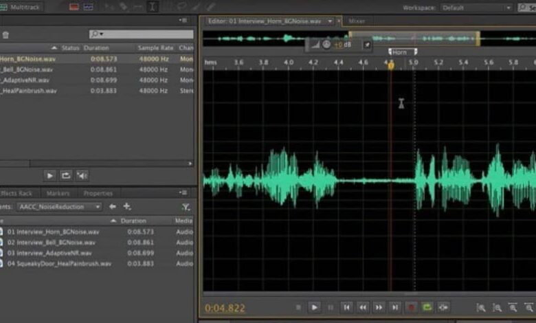This screenshot has width=536, height=323.
Task: Select the Horn_BGNoise.wav file row
Action: 97,59
